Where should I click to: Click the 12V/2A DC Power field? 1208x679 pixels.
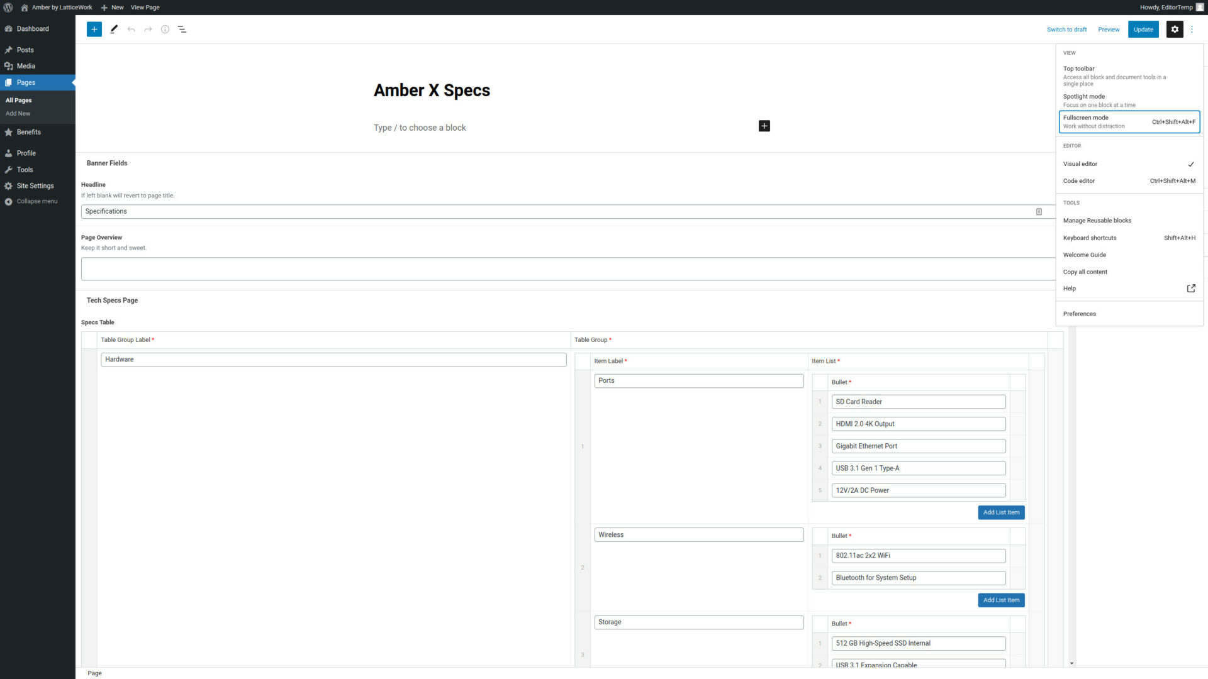click(919, 490)
